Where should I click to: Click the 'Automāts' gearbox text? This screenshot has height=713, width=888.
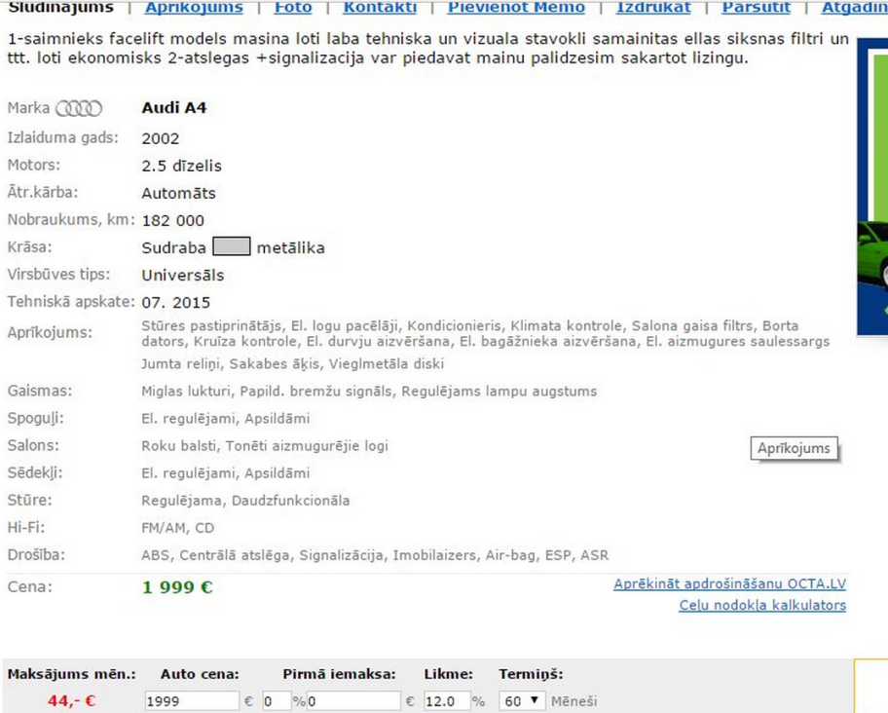(x=178, y=193)
